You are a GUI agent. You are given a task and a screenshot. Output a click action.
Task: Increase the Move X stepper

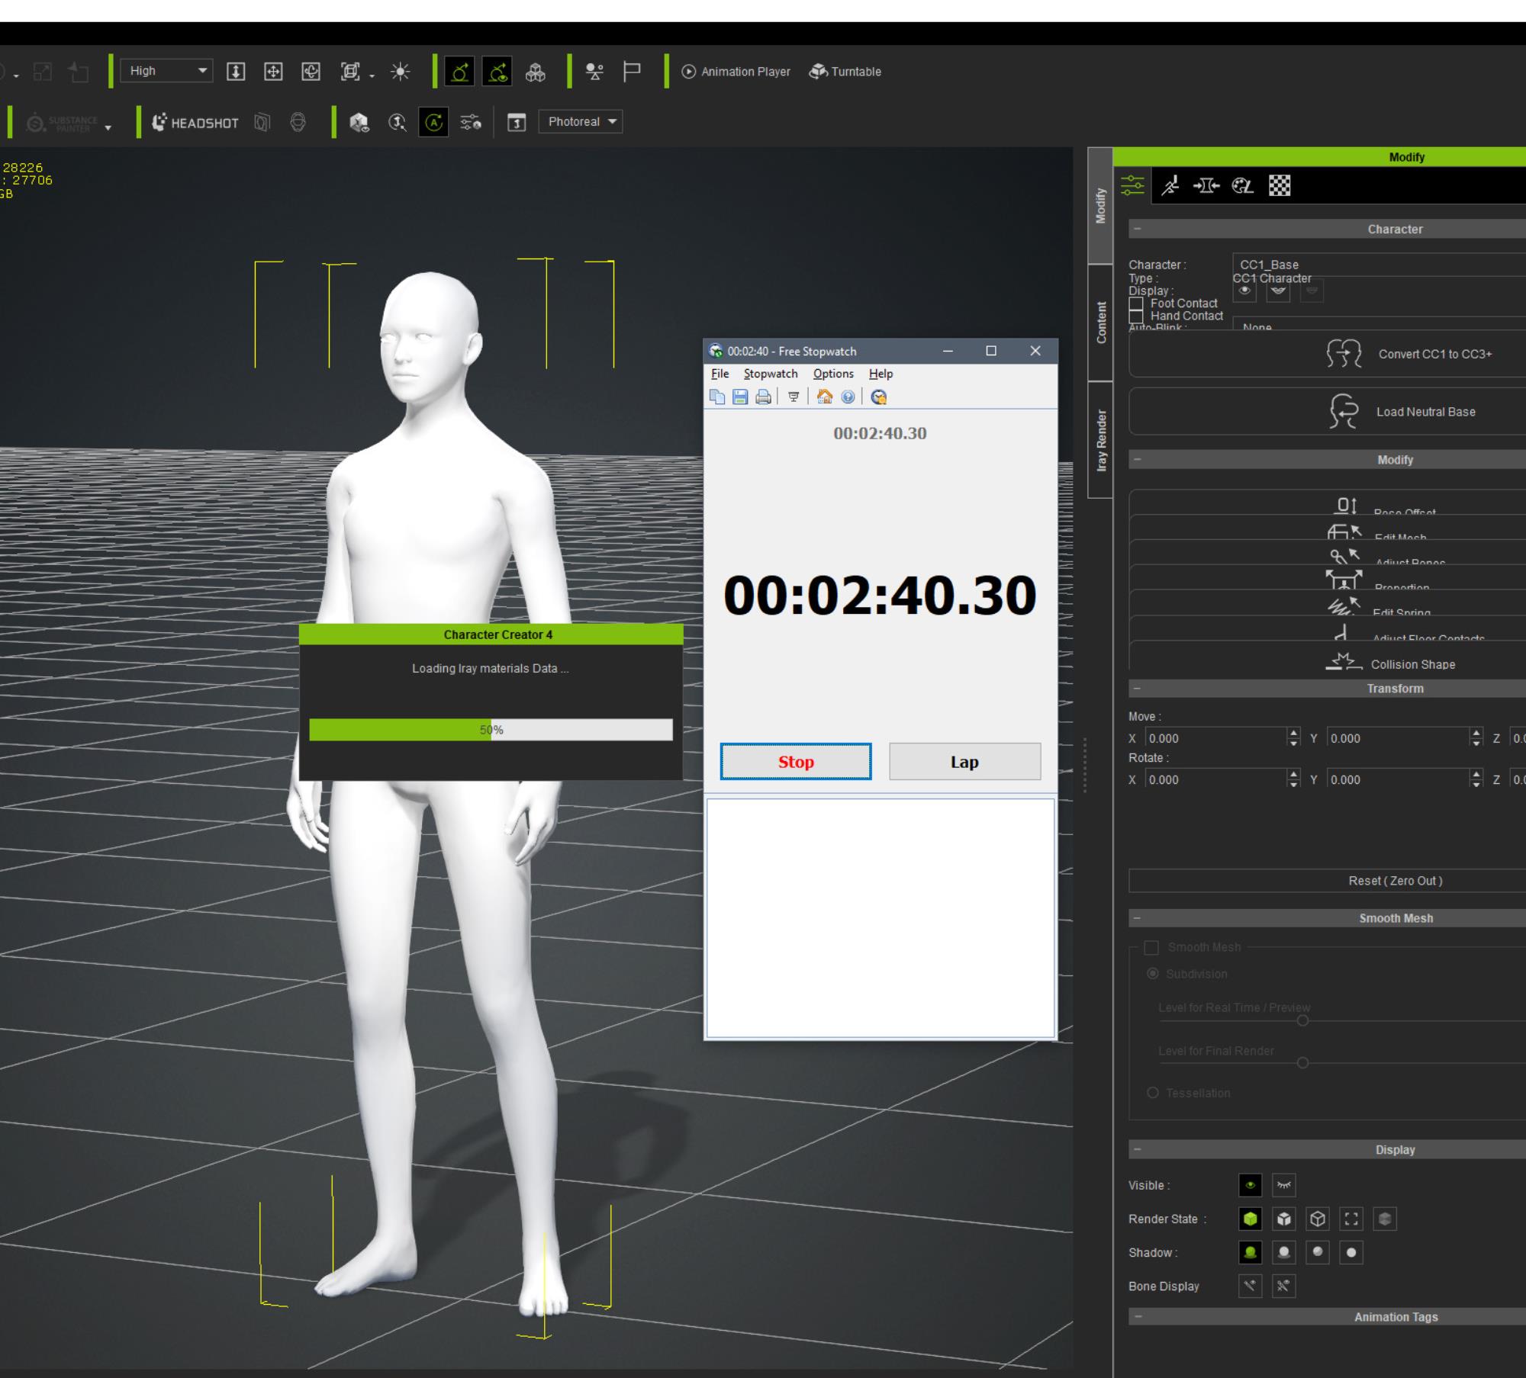(1293, 734)
